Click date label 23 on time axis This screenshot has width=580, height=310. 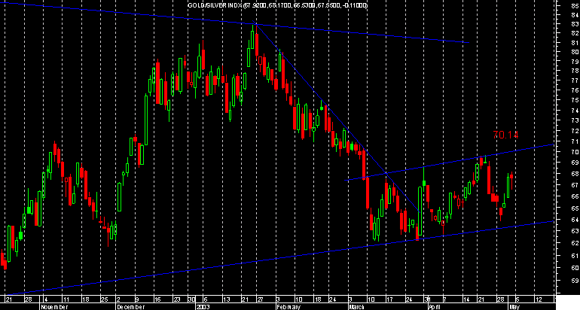(x=176, y=299)
